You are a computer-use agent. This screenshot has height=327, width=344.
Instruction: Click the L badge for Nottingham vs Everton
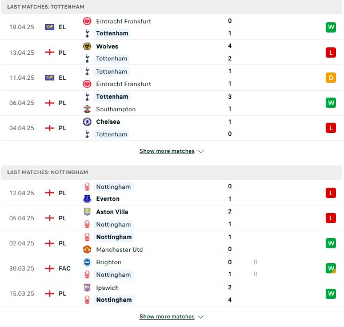click(331, 193)
